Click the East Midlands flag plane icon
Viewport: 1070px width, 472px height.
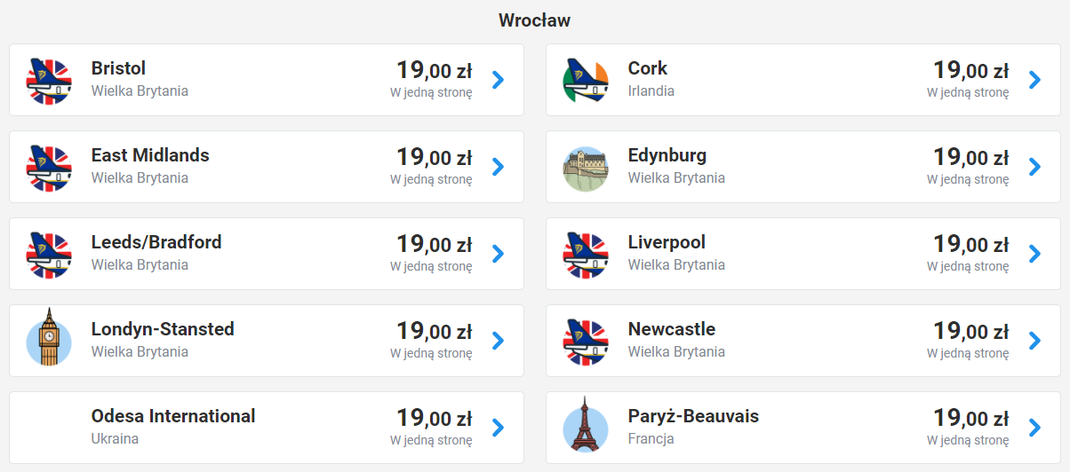click(49, 168)
